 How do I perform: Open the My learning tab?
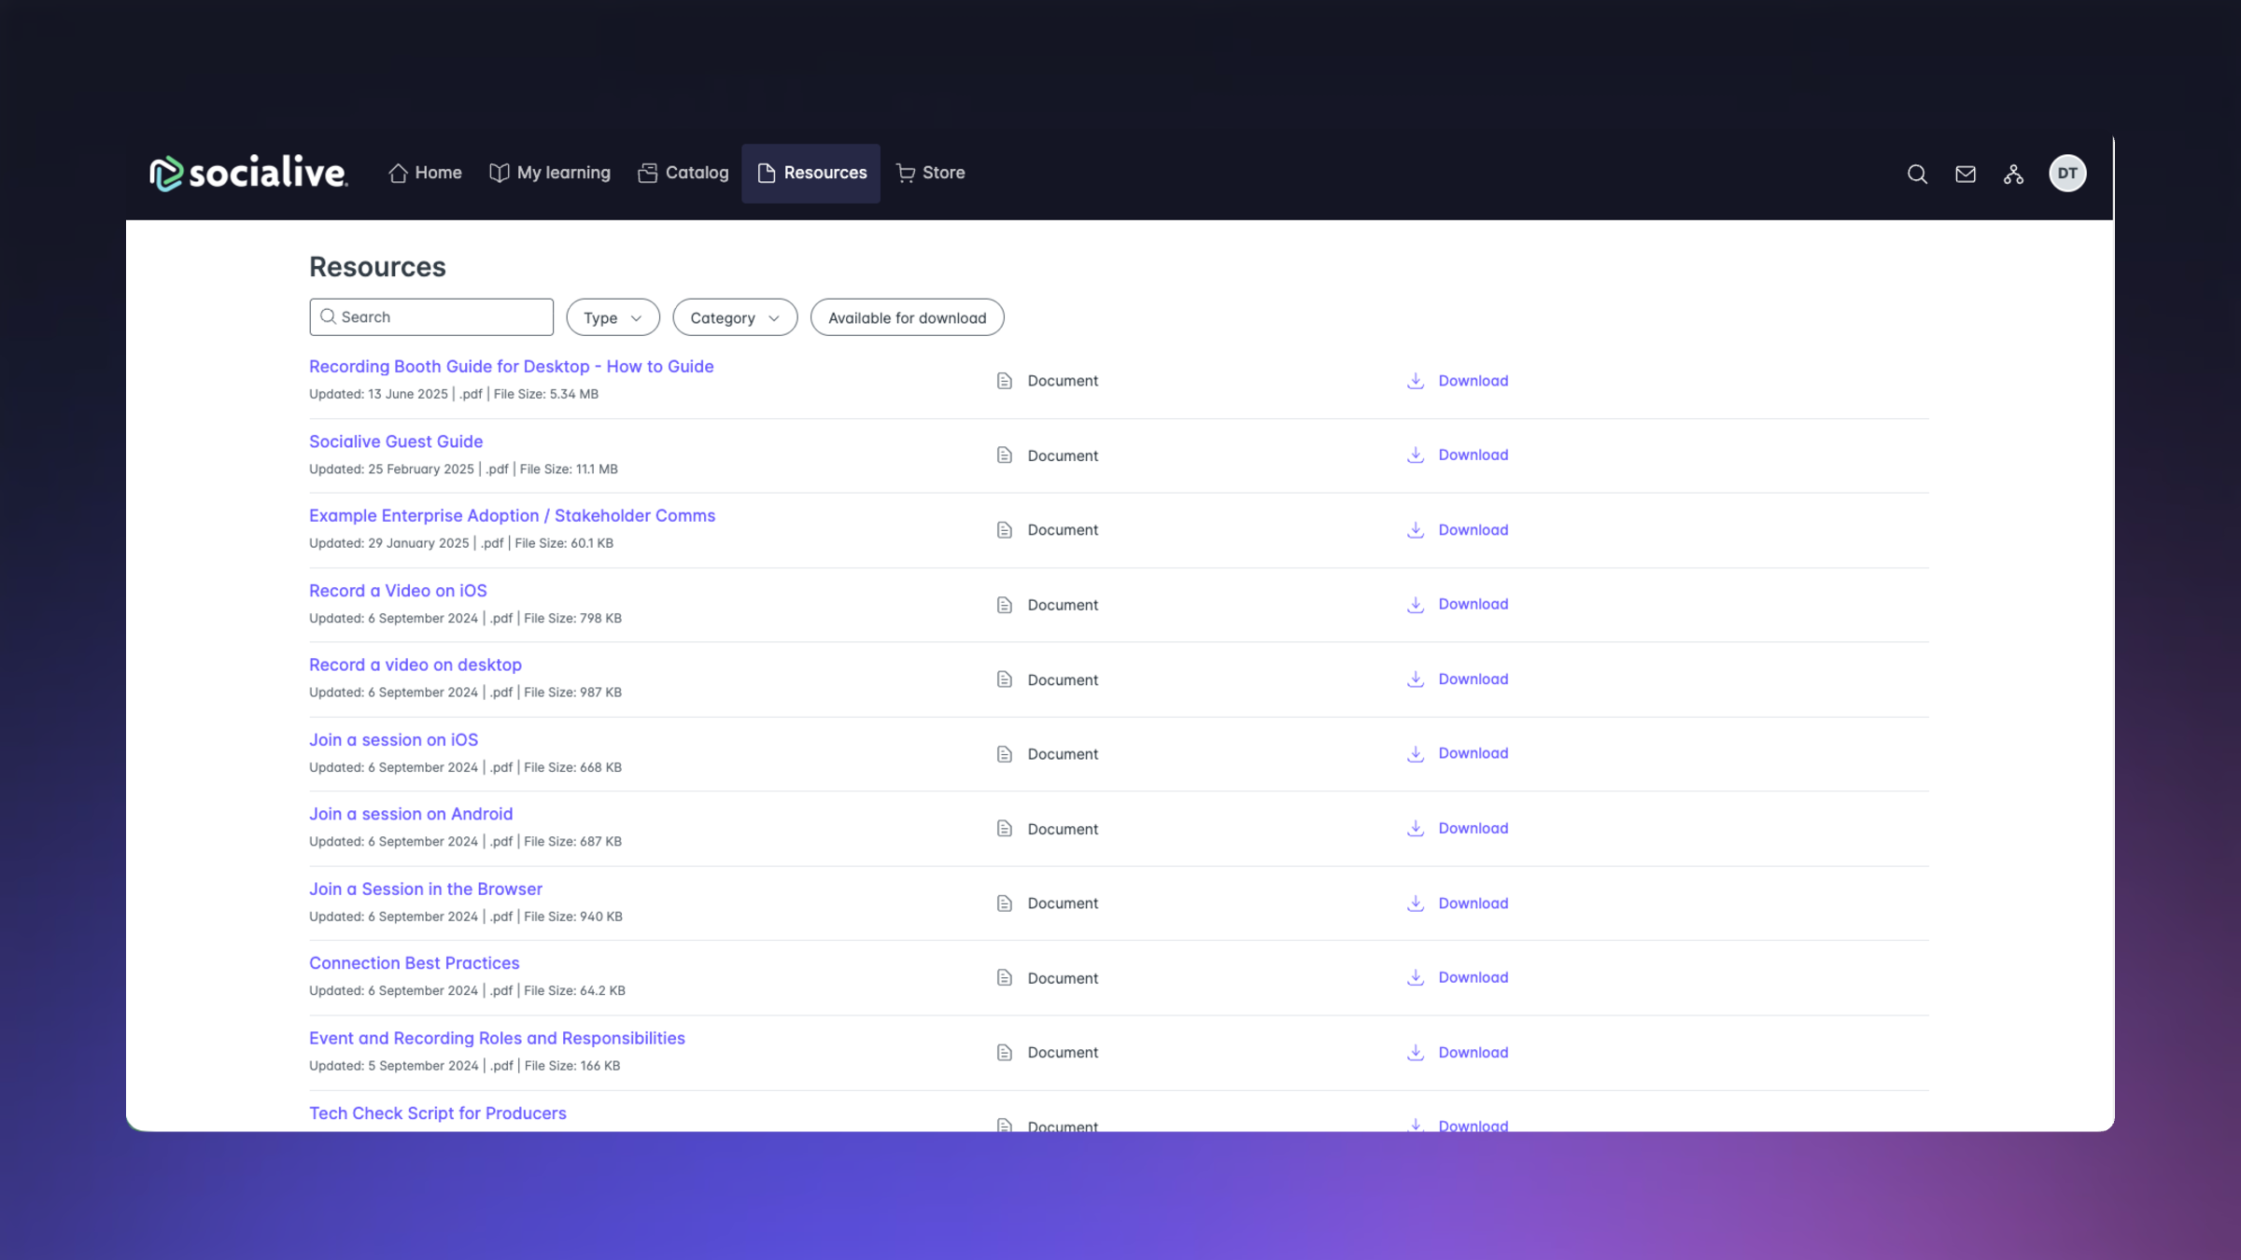click(550, 173)
